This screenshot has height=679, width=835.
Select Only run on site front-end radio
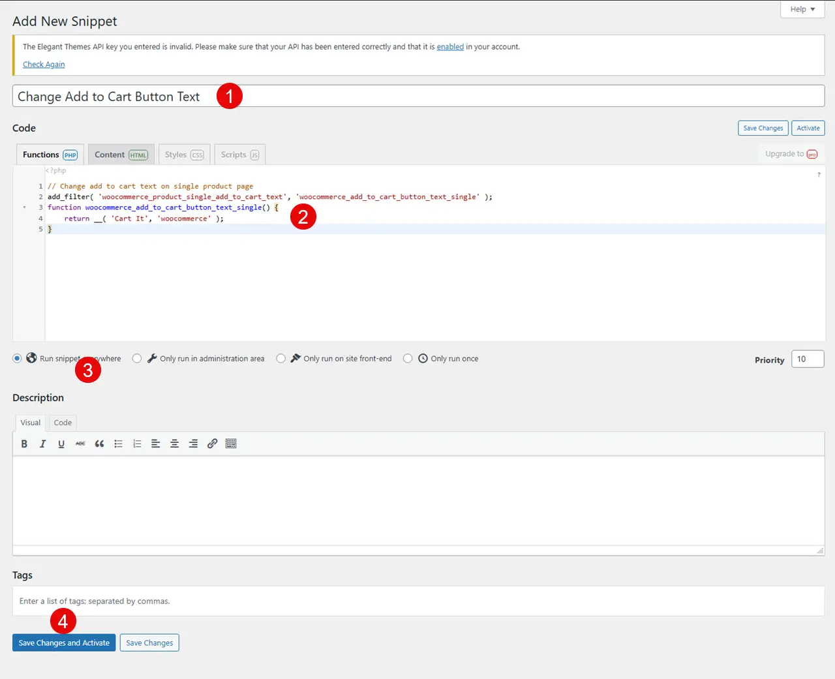pos(281,358)
